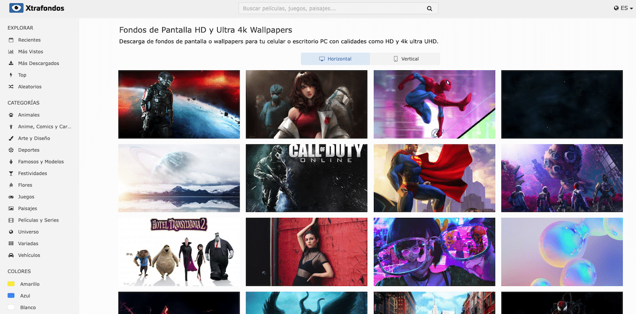Click the Arte y Diseño brush icon

pyautogui.click(x=11, y=138)
